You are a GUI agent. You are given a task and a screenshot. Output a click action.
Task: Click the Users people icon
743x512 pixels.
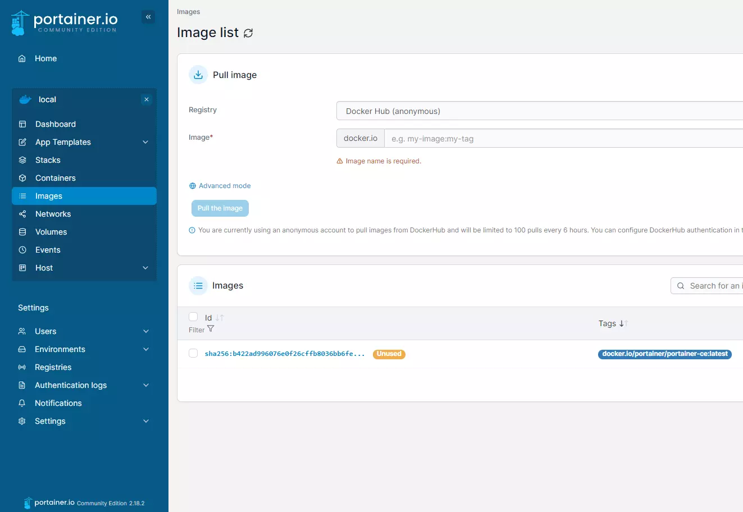pyautogui.click(x=22, y=331)
